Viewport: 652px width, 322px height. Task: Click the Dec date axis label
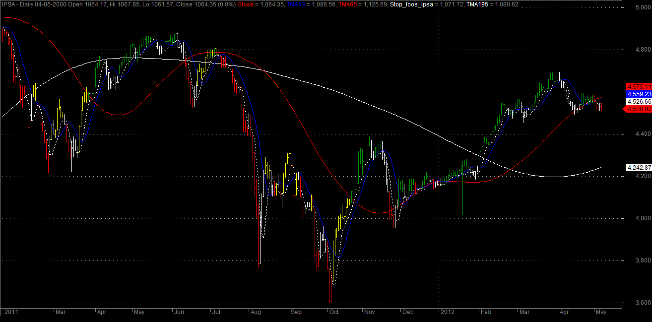point(407,312)
